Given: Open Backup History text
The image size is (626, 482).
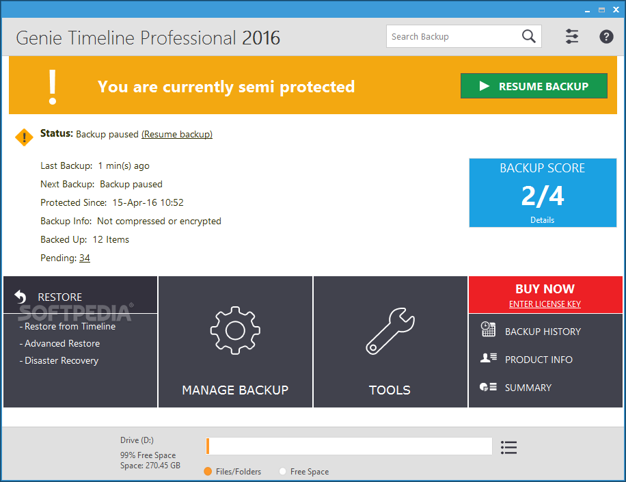Looking at the screenshot, I should [543, 332].
